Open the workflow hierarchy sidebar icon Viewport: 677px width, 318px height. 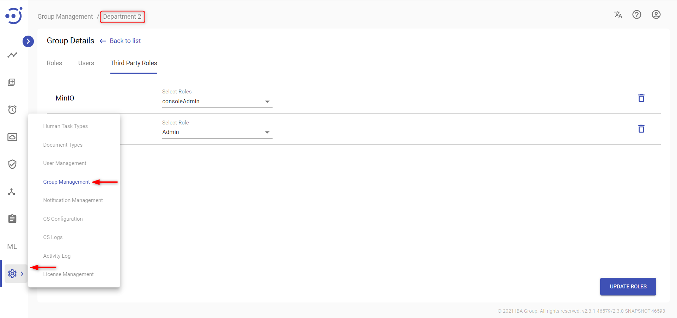point(12,192)
